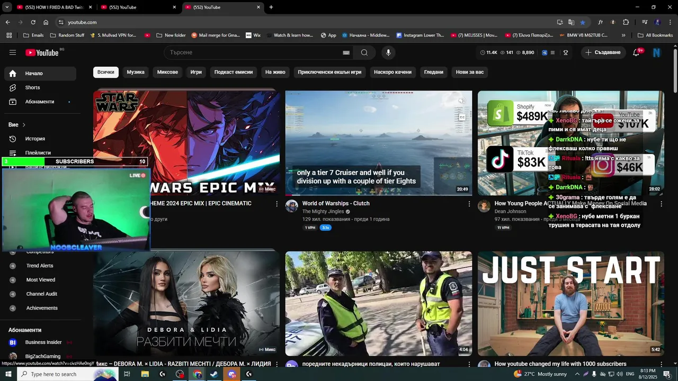
Task: Click the YouTube logo
Action: point(42,52)
